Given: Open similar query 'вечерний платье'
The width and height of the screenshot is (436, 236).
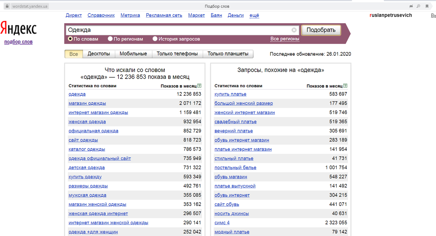Looking at the screenshot, I should (x=234, y=131).
